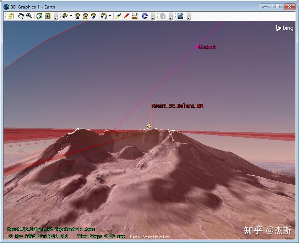This screenshot has width=299, height=243.
Task: Click the Mount_St_Helens_WA place marker pin
Action: (x=149, y=126)
